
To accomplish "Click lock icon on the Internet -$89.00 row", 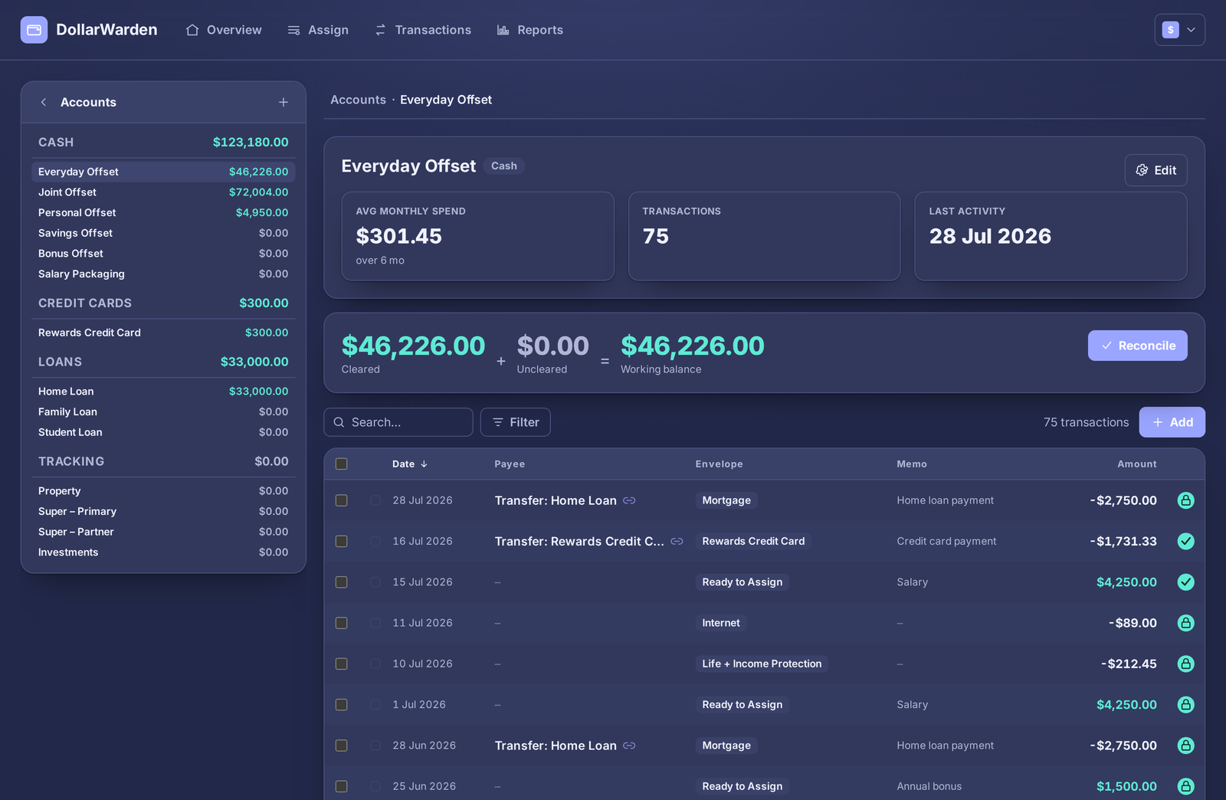I will coord(1185,623).
